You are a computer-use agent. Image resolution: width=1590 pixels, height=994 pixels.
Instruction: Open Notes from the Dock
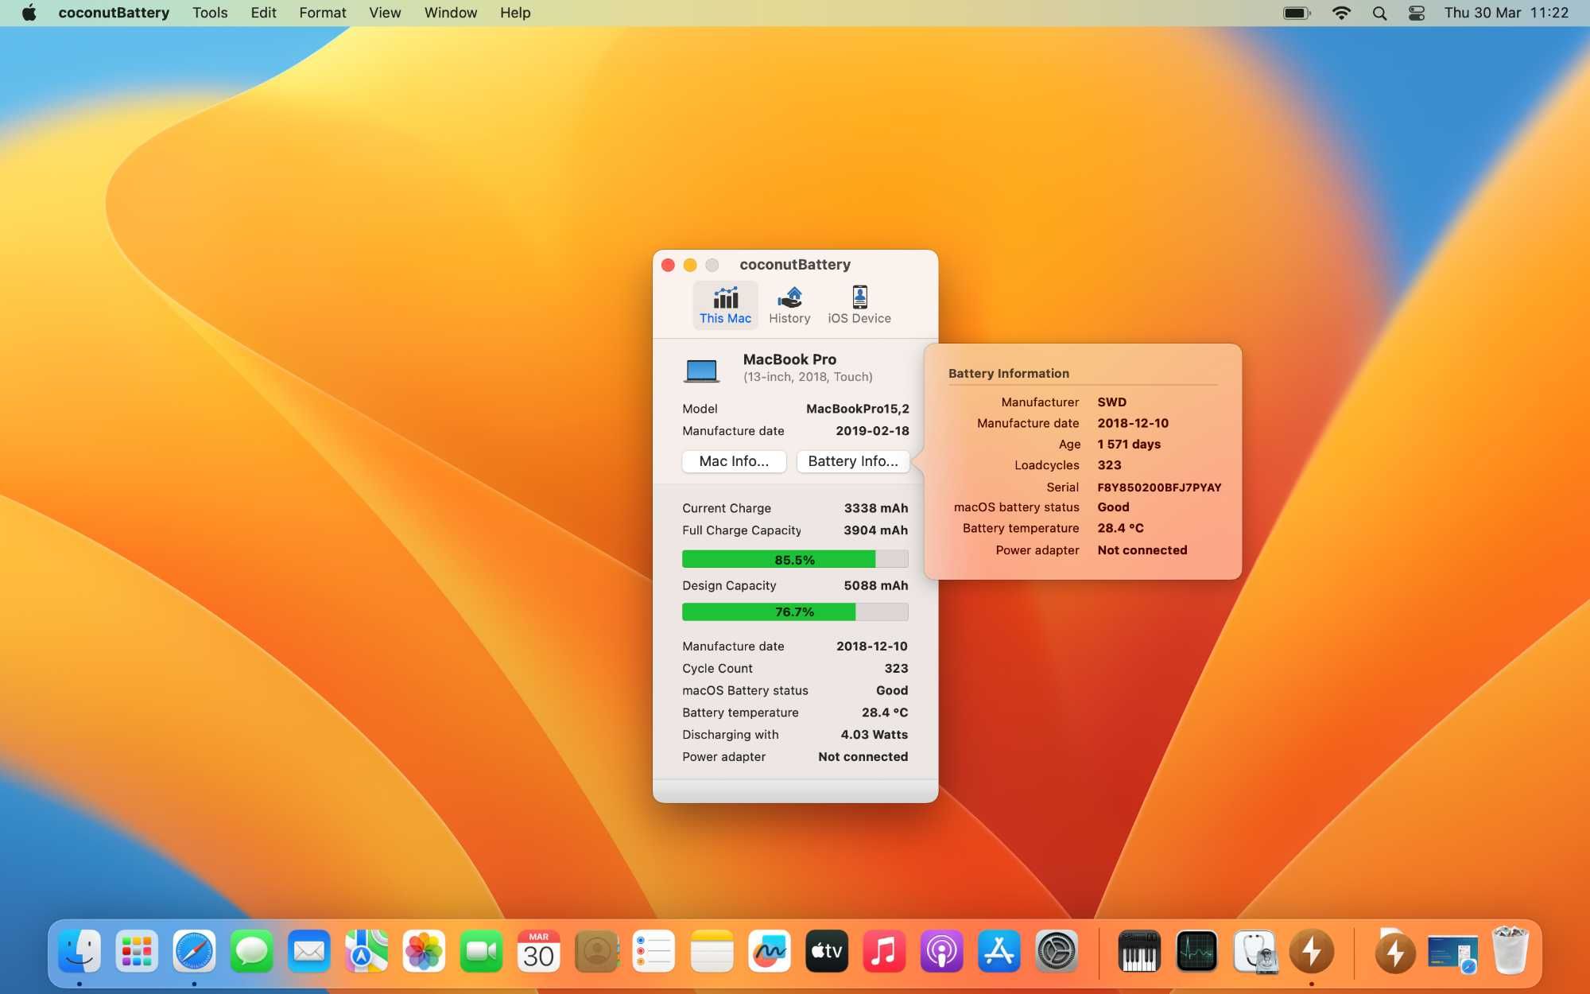(712, 951)
